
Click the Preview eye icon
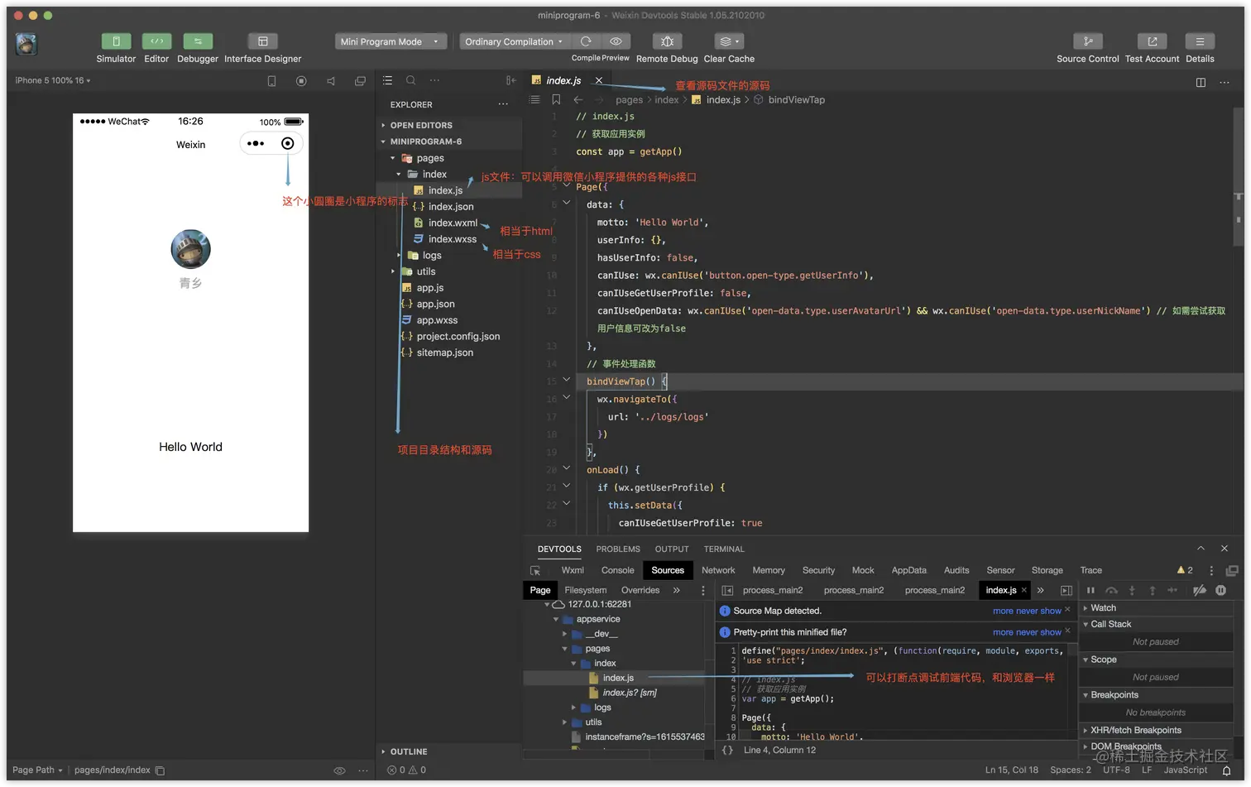pos(616,41)
